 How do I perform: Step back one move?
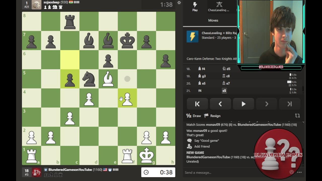coord(220,104)
